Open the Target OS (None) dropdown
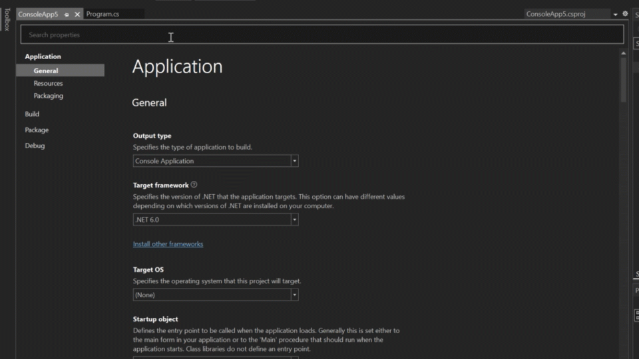Screen dimensions: 639x359 pos(216,295)
